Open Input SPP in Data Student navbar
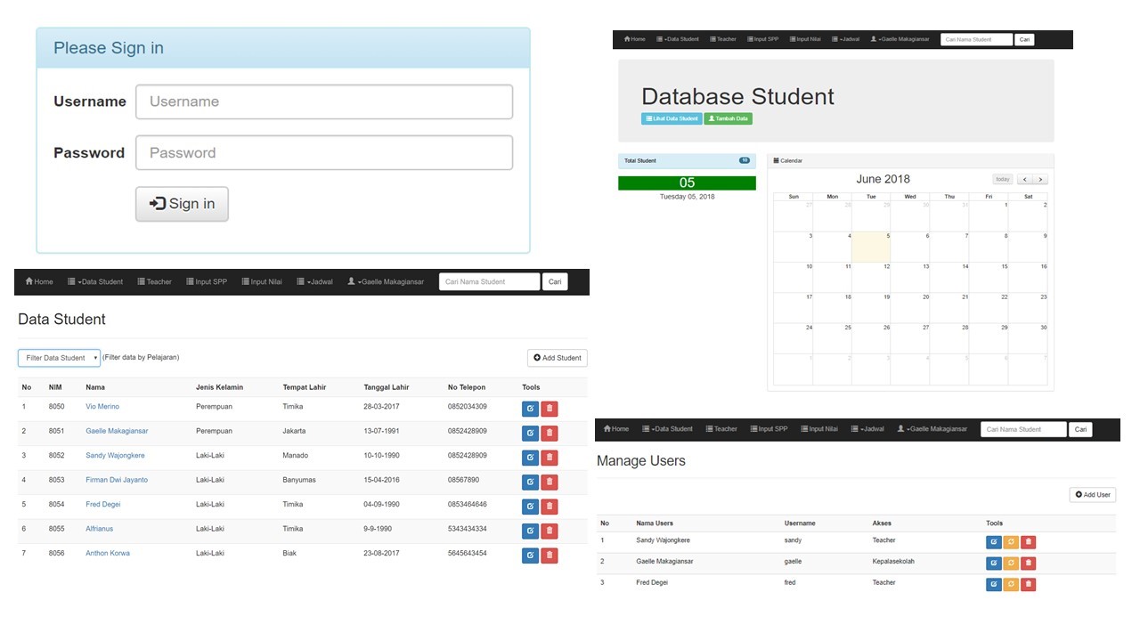Image resolution: width=1140 pixels, height=641 pixels. pos(207,282)
